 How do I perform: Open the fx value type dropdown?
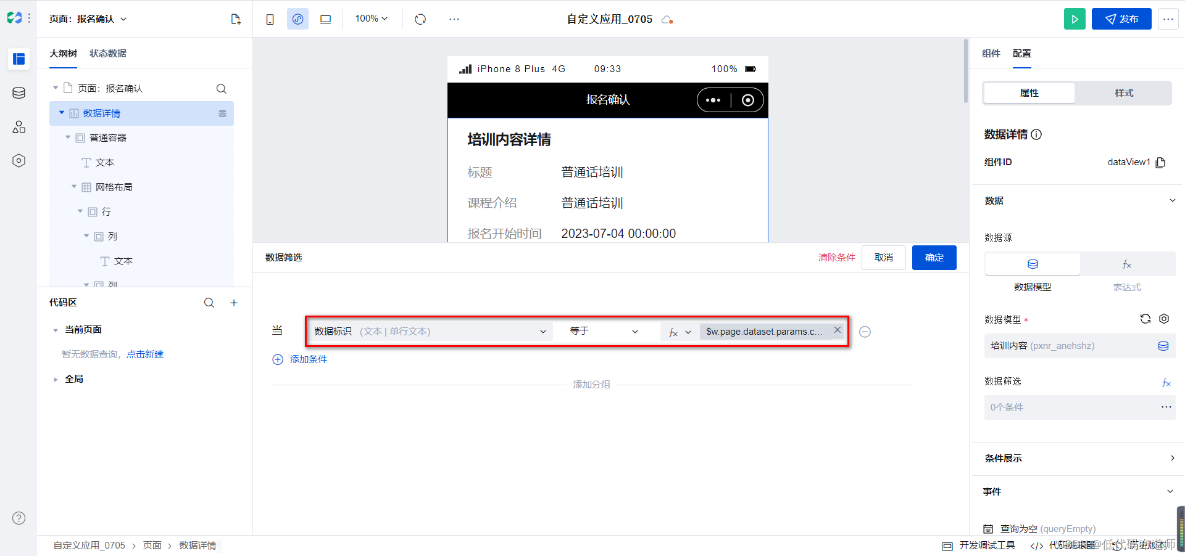point(680,332)
